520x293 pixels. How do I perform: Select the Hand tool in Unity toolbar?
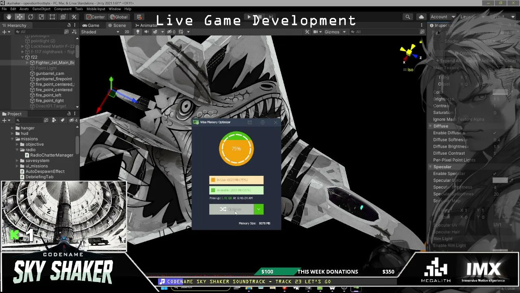(9, 17)
